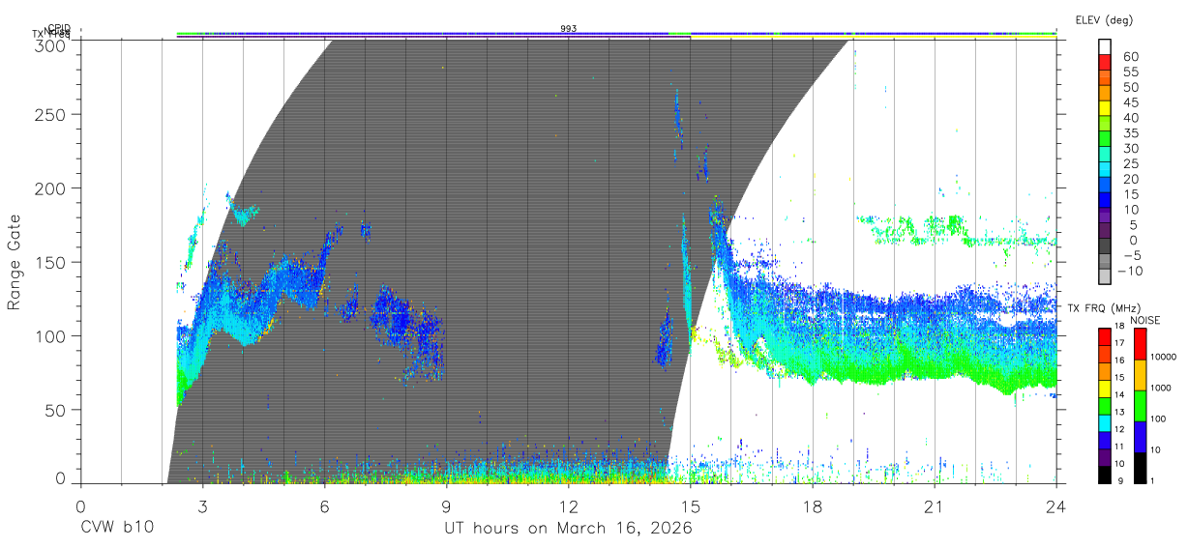
Task: Select the red top NOISE colorbar swatch
Action: [x=1139, y=343]
